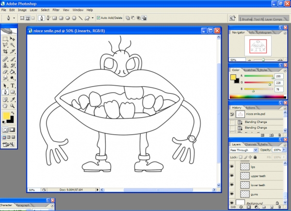
Task: Switch to the Histogram tab
Action: pos(265,33)
